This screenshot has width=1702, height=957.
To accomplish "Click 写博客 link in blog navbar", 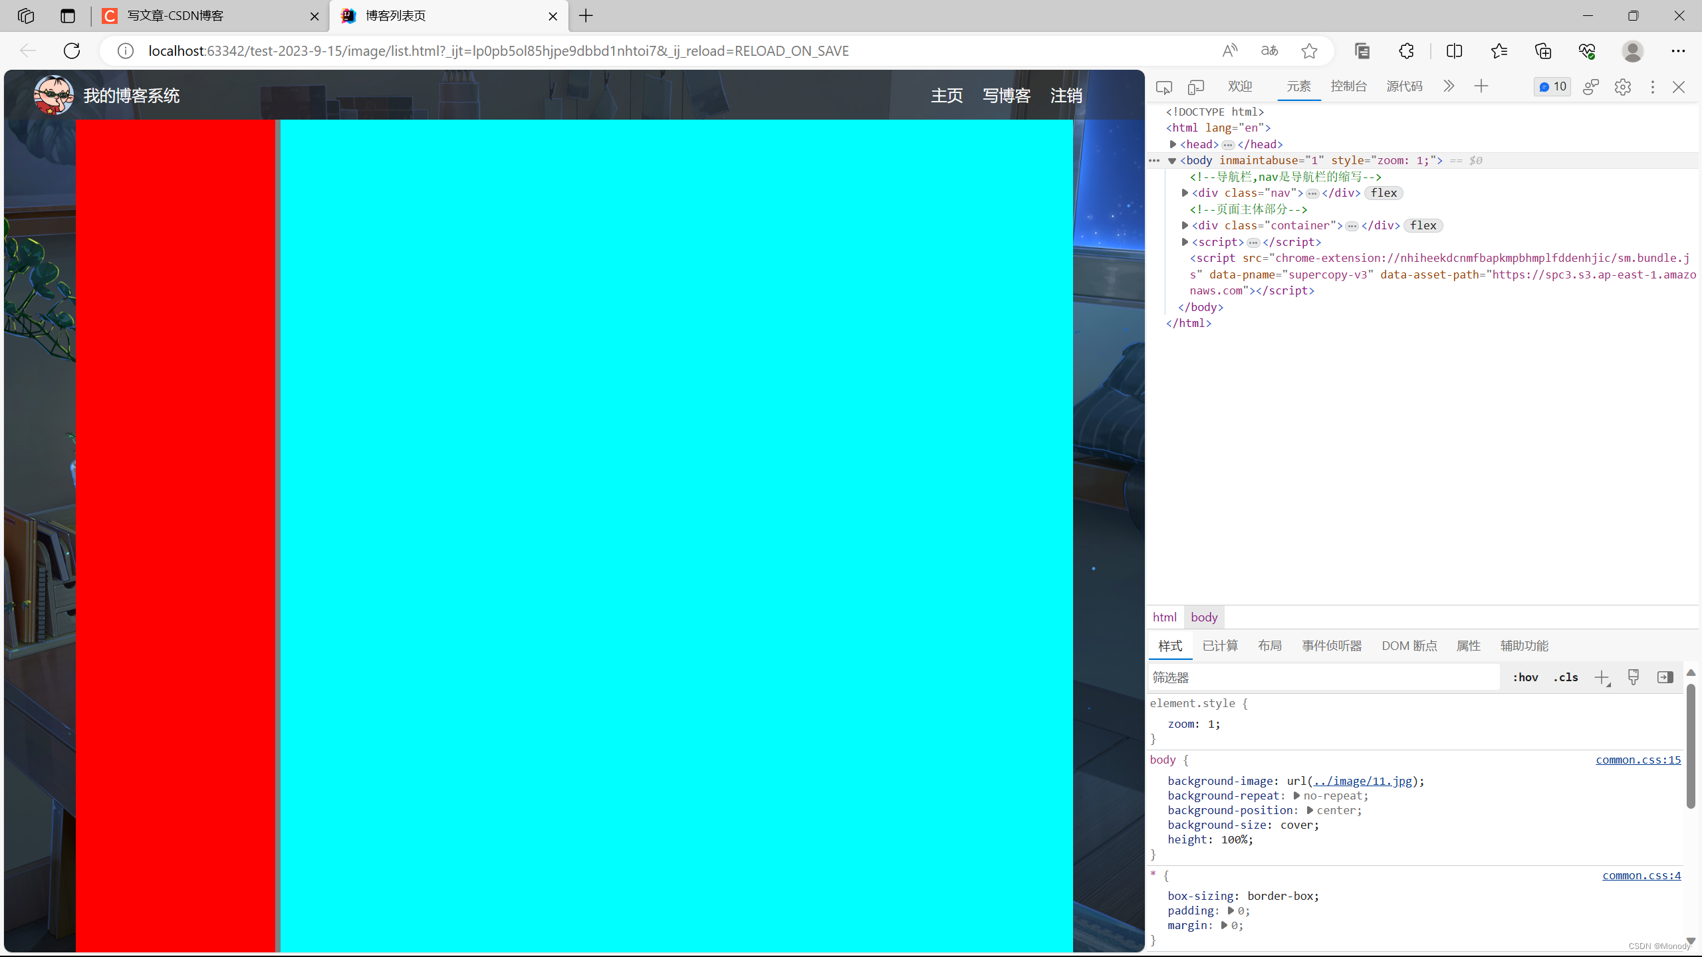I will pyautogui.click(x=1007, y=96).
